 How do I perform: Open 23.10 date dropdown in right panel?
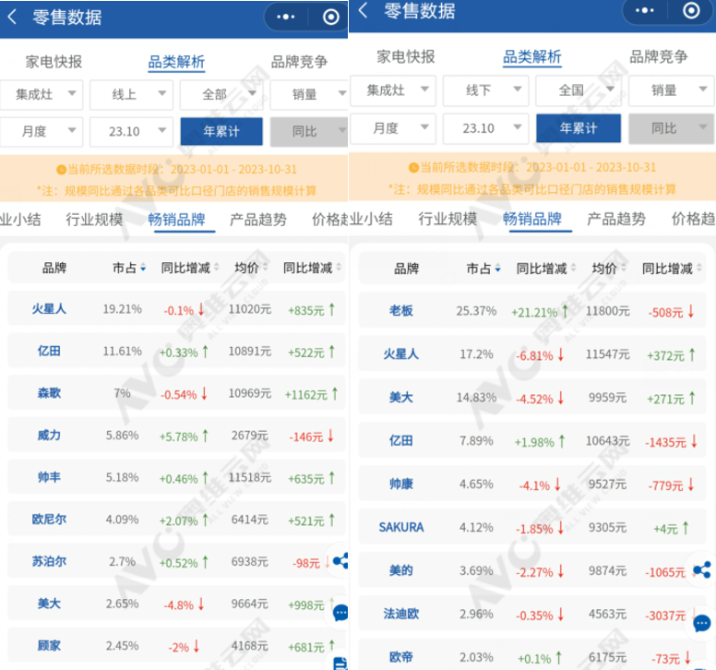coord(486,128)
